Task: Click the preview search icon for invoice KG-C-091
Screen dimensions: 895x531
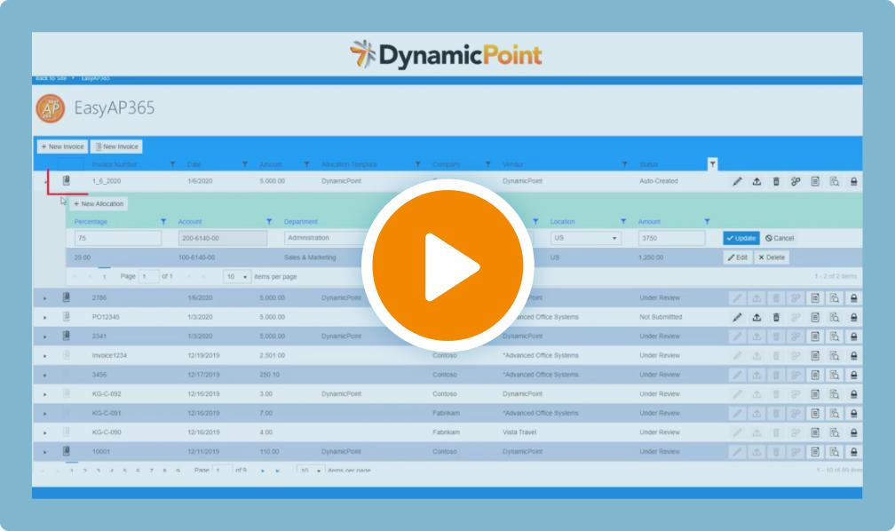Action: pyautogui.click(x=834, y=414)
